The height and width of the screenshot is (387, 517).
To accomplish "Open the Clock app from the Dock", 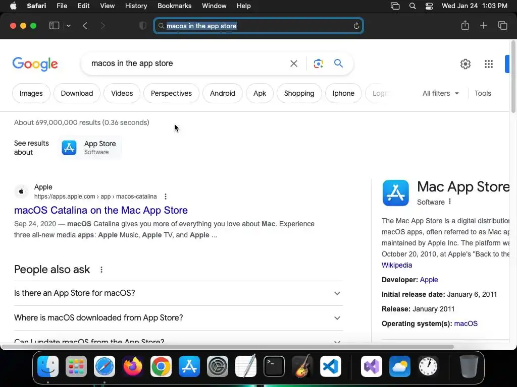I will coord(428,366).
